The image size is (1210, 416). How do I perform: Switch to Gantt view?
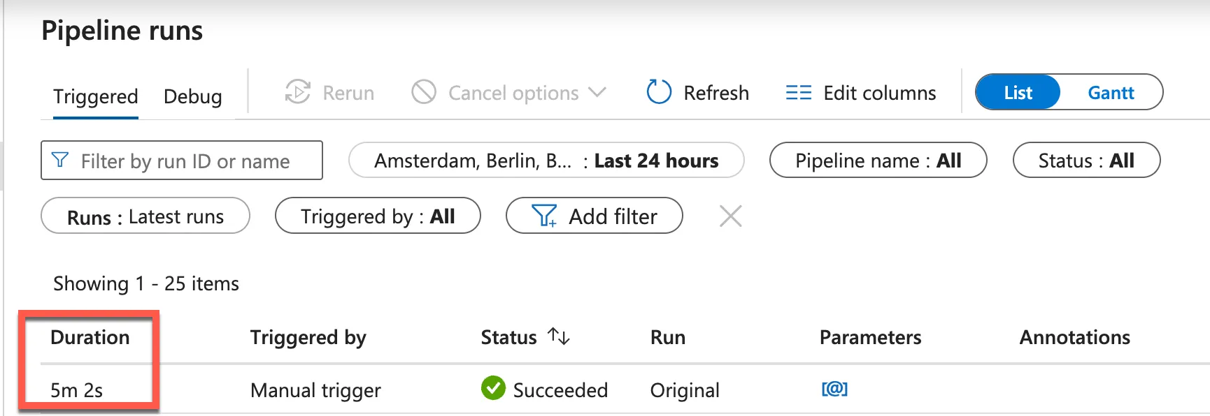(x=1111, y=92)
